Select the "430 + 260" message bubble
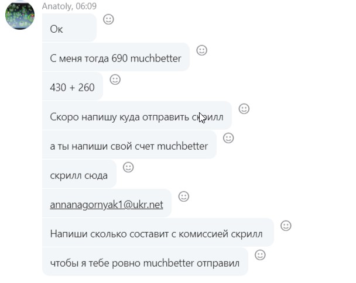356x283 pixels. 73,86
